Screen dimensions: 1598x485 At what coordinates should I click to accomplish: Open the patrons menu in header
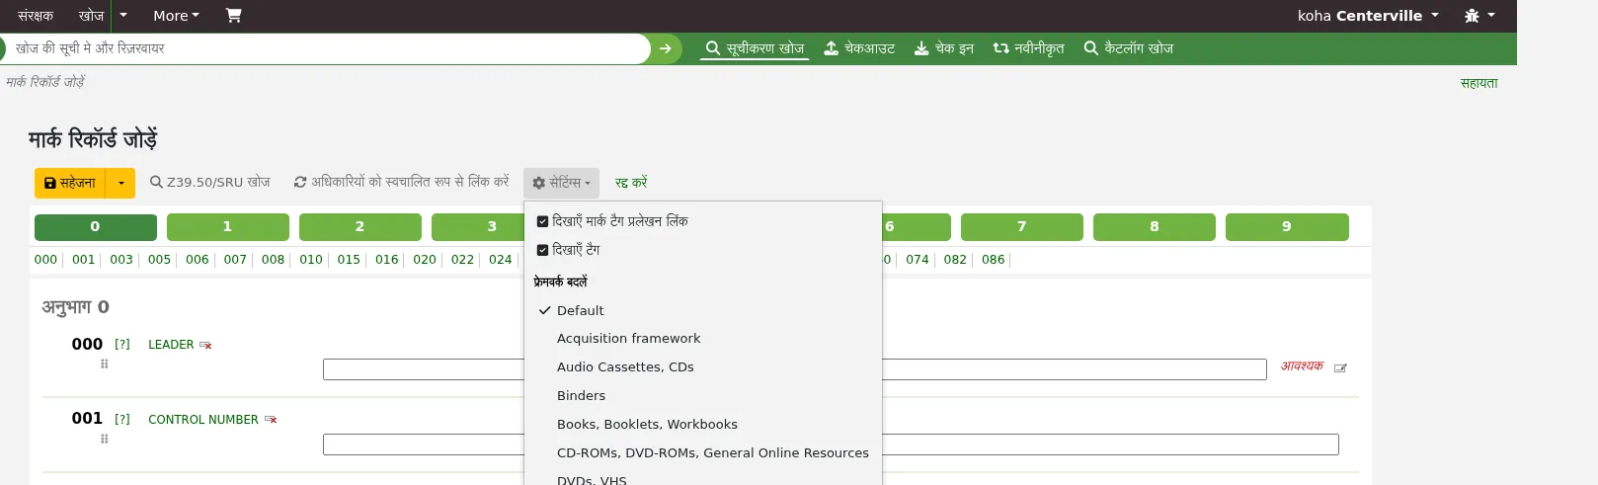click(36, 16)
